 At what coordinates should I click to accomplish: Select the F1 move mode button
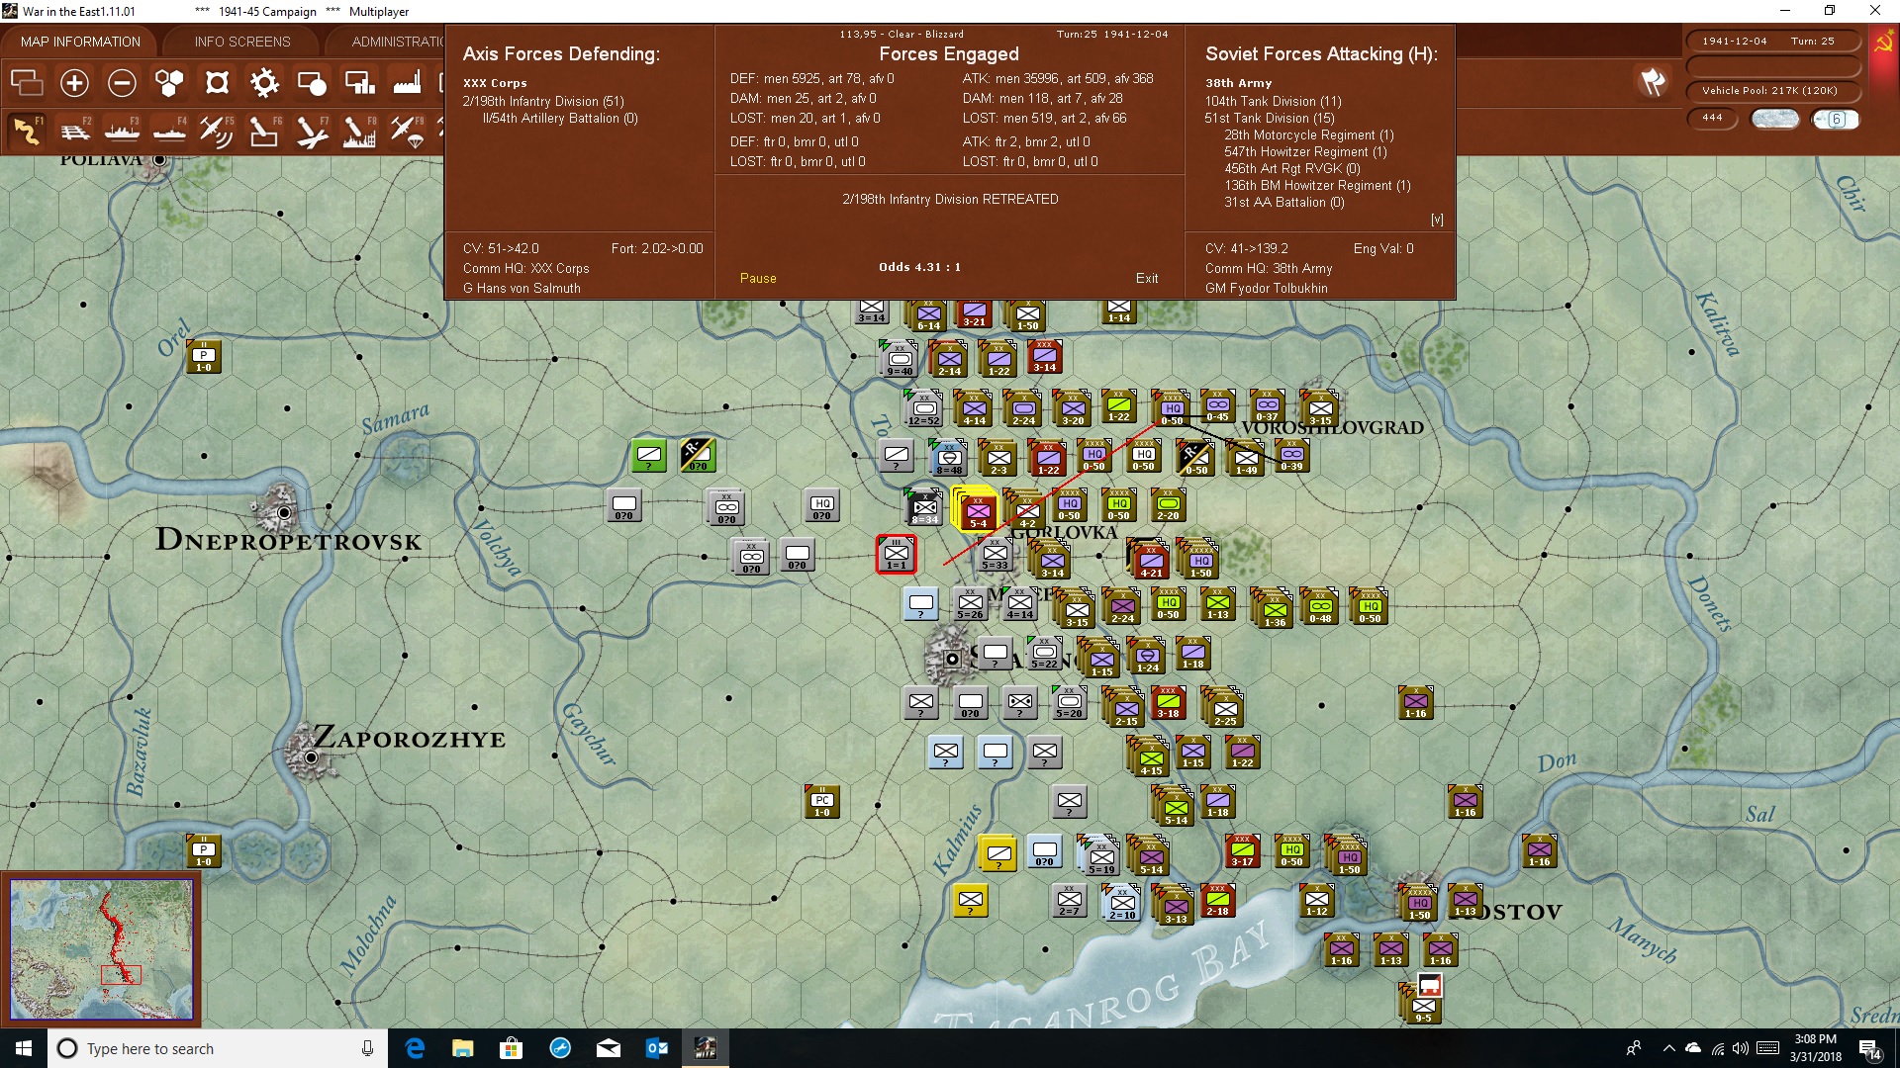(27, 131)
